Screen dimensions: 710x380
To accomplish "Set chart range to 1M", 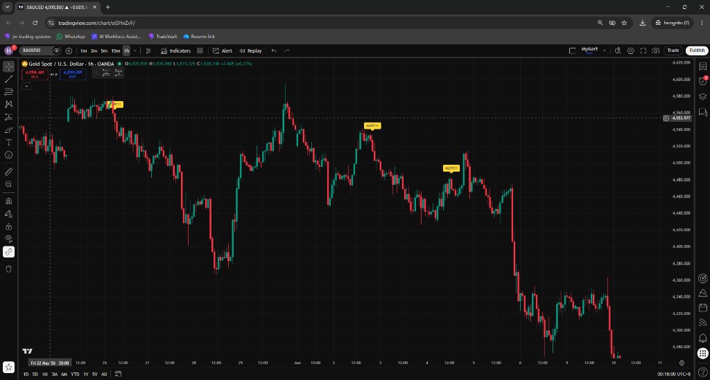I will pyautogui.click(x=45, y=374).
